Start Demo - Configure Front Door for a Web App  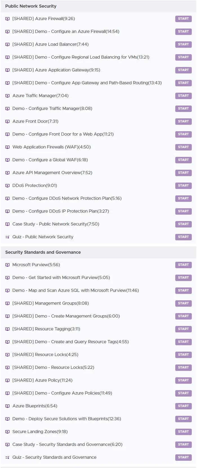tap(183, 134)
